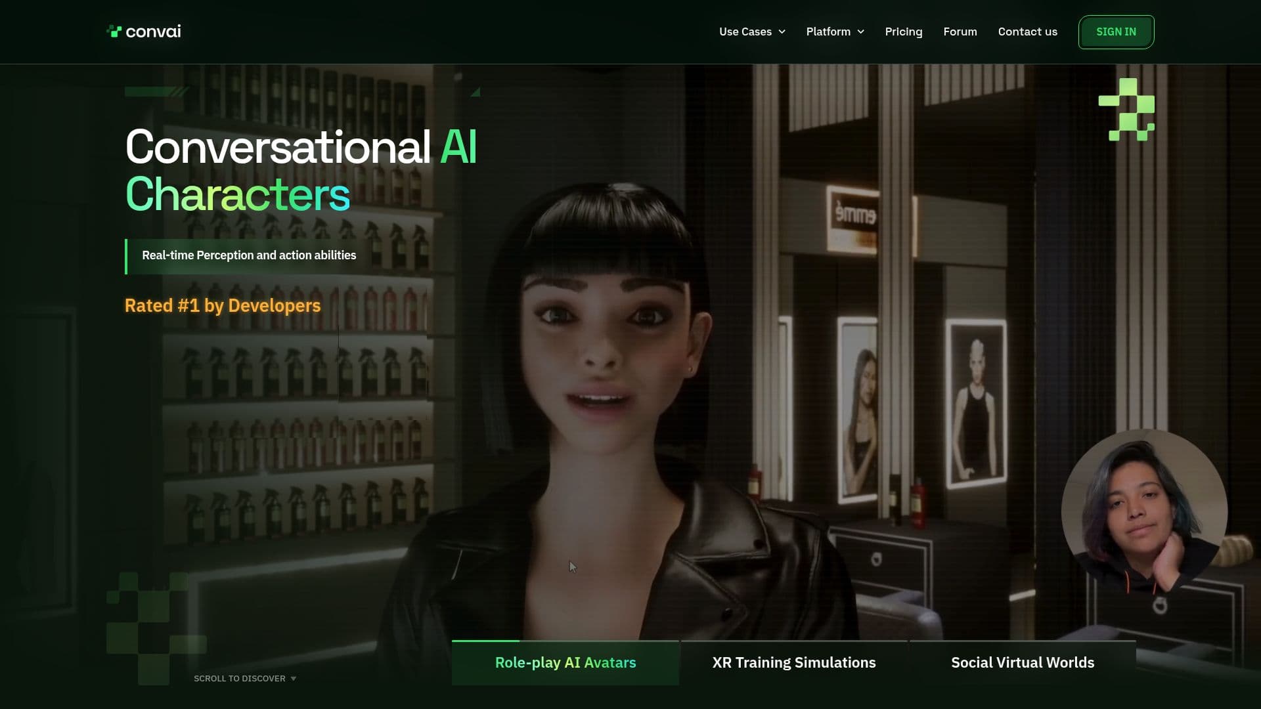The height and width of the screenshot is (709, 1261).
Task: Click the Convai logo
Action: click(144, 32)
